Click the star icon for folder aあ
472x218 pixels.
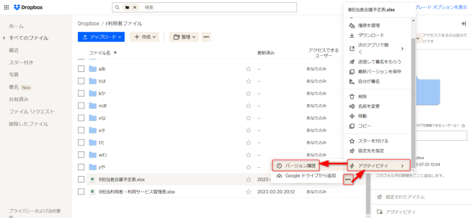click(x=248, y=69)
